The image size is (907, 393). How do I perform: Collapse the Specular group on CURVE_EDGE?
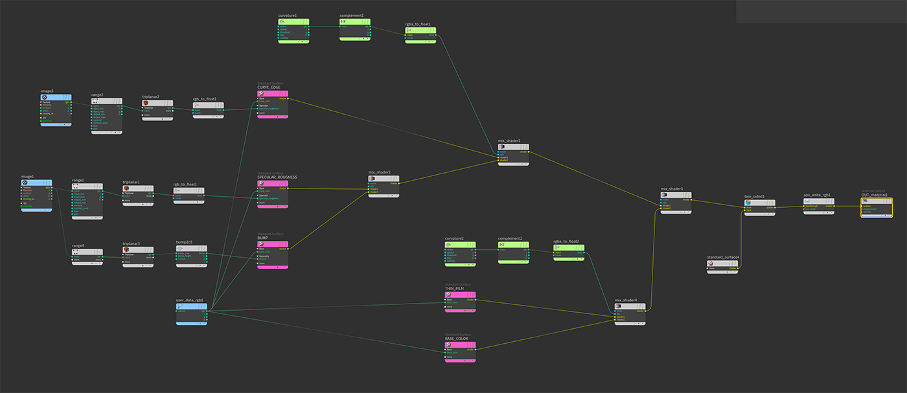[258, 106]
